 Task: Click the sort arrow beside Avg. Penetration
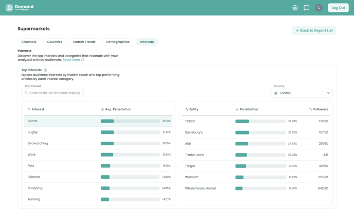pos(102,109)
